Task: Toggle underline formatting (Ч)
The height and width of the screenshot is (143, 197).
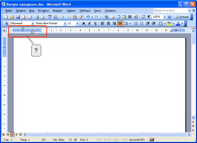Action: (x=95, y=23)
